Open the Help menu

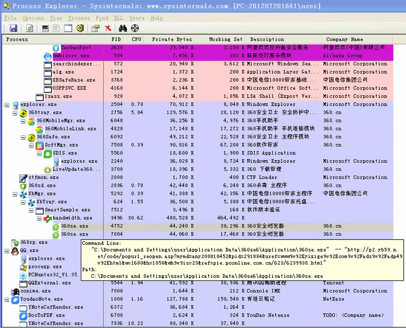[x=156, y=18]
